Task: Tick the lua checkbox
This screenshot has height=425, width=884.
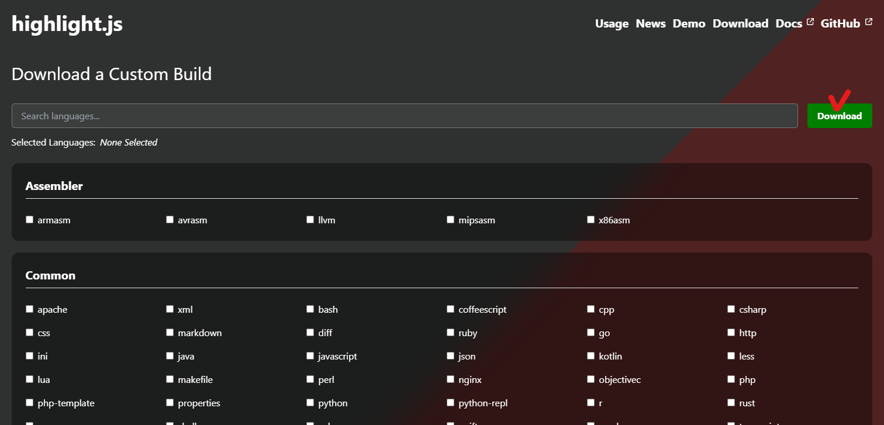Action: pos(29,379)
